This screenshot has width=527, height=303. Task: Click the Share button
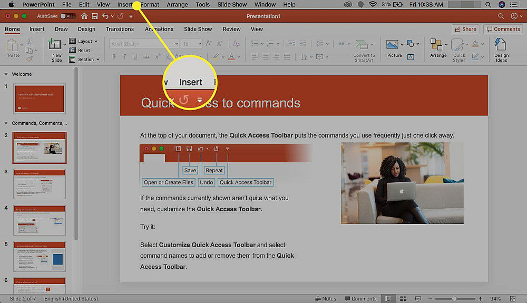tap(465, 29)
